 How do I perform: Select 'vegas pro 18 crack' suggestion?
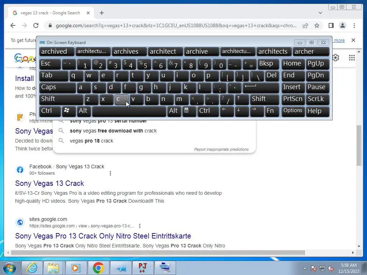154,141
